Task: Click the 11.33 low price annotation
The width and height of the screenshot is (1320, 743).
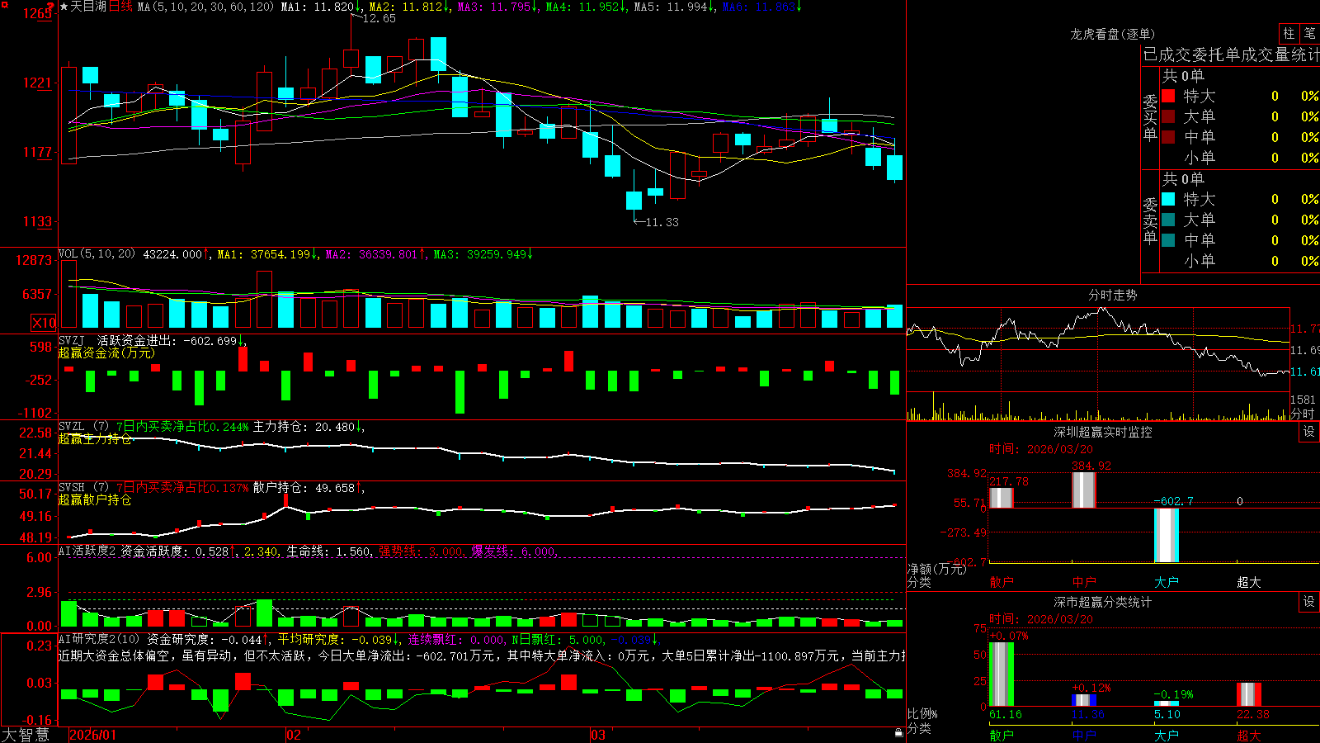Action: click(x=662, y=222)
